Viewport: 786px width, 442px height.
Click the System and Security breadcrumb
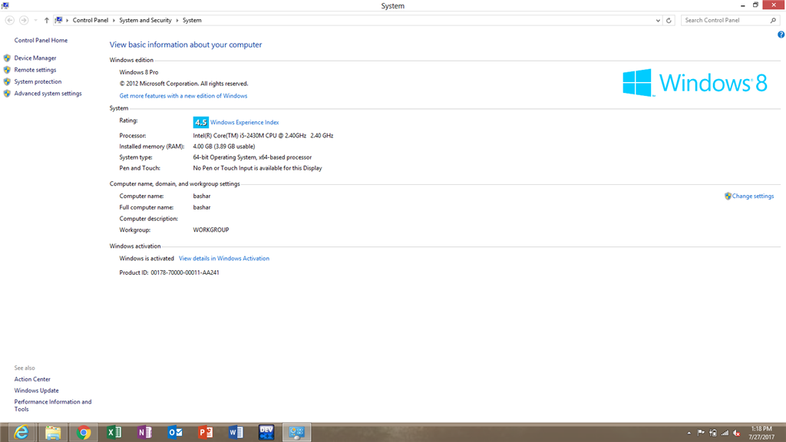pos(145,20)
